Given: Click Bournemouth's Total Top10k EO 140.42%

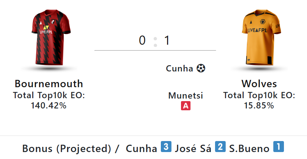Looking at the screenshot, I should [x=49, y=106].
